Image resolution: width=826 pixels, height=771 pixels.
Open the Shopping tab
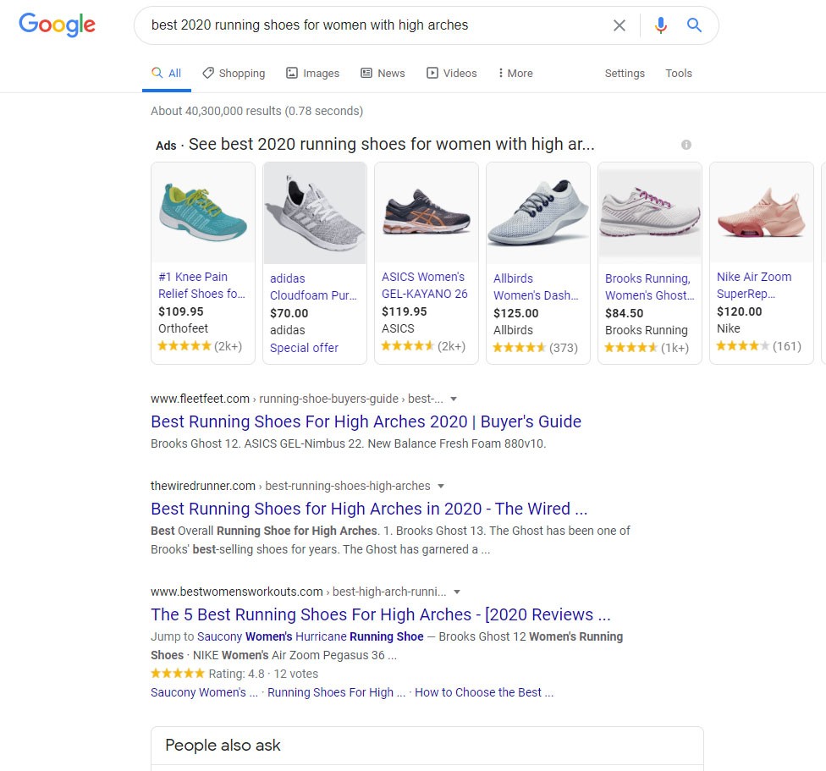pos(234,74)
